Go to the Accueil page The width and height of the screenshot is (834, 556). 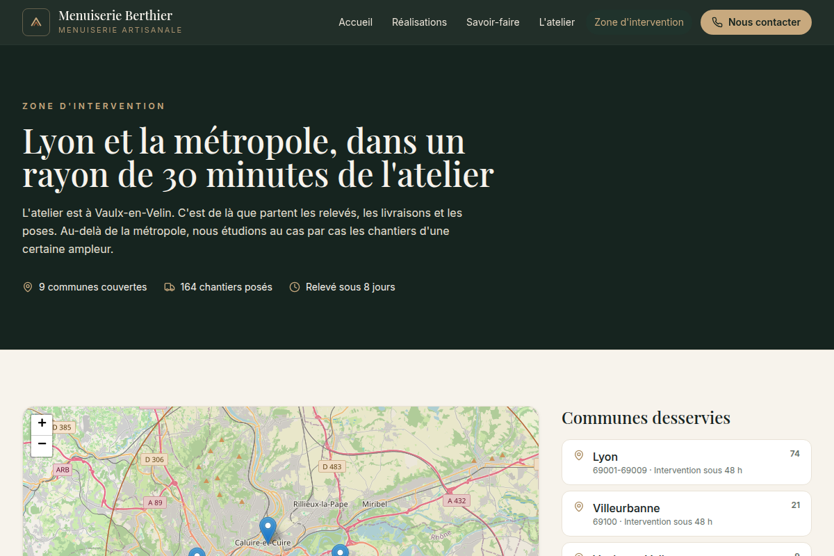[356, 22]
